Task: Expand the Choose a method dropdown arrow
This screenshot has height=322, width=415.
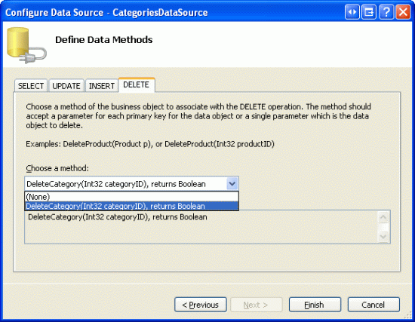Action: point(232,183)
